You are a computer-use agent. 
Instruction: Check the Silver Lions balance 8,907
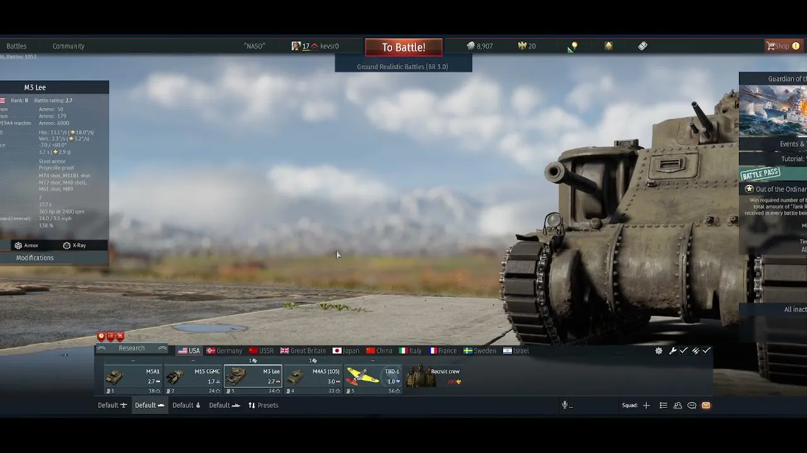point(480,46)
